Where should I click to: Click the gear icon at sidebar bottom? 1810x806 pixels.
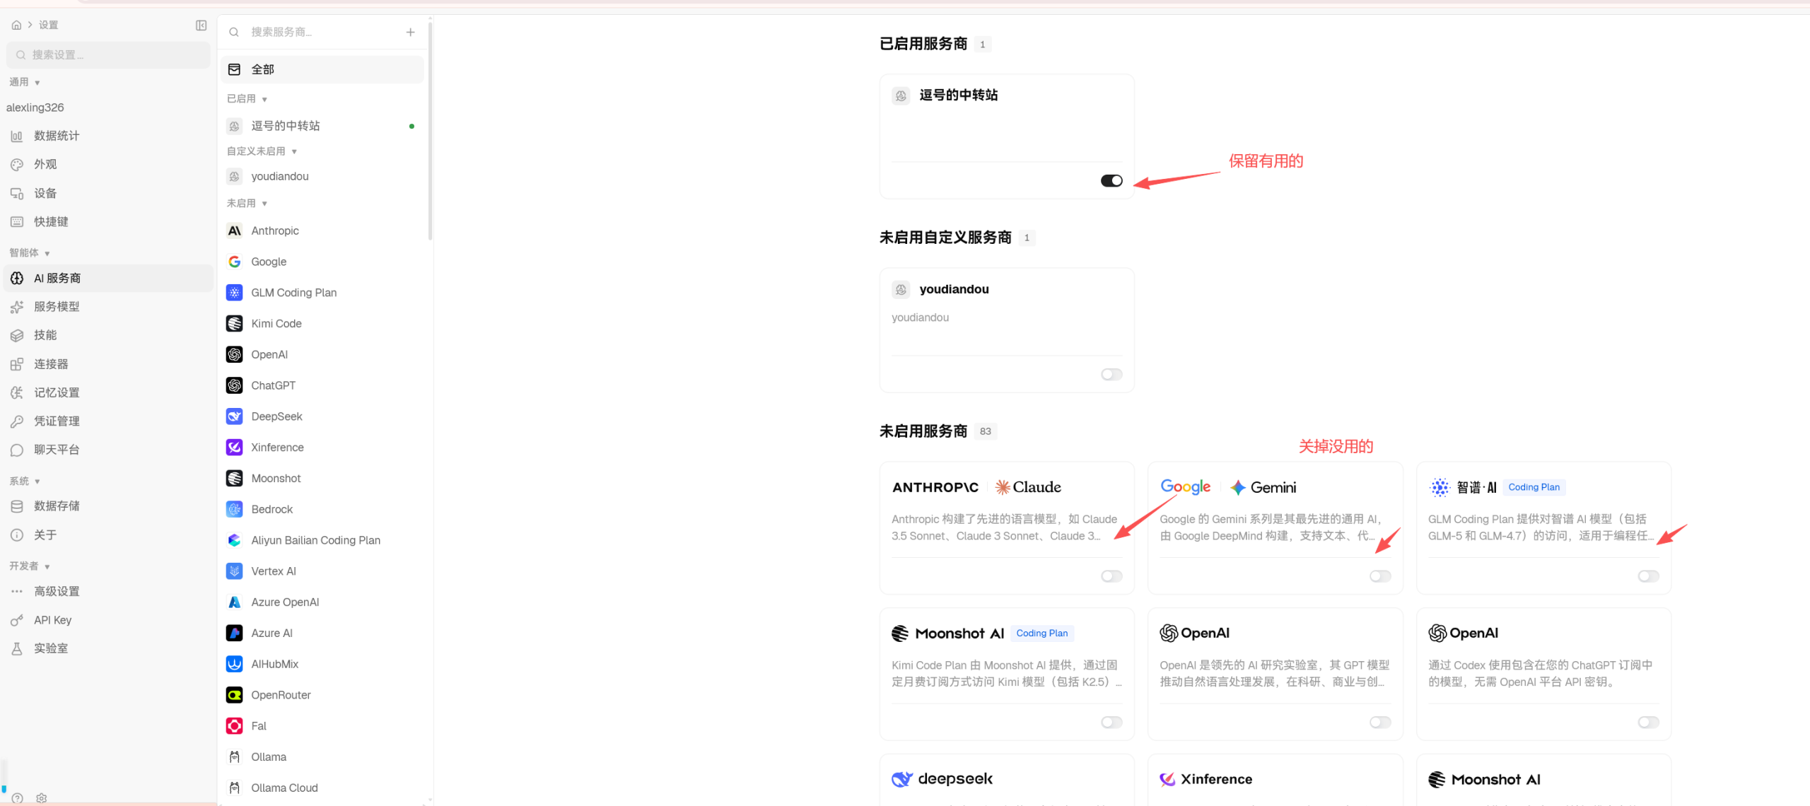42,798
